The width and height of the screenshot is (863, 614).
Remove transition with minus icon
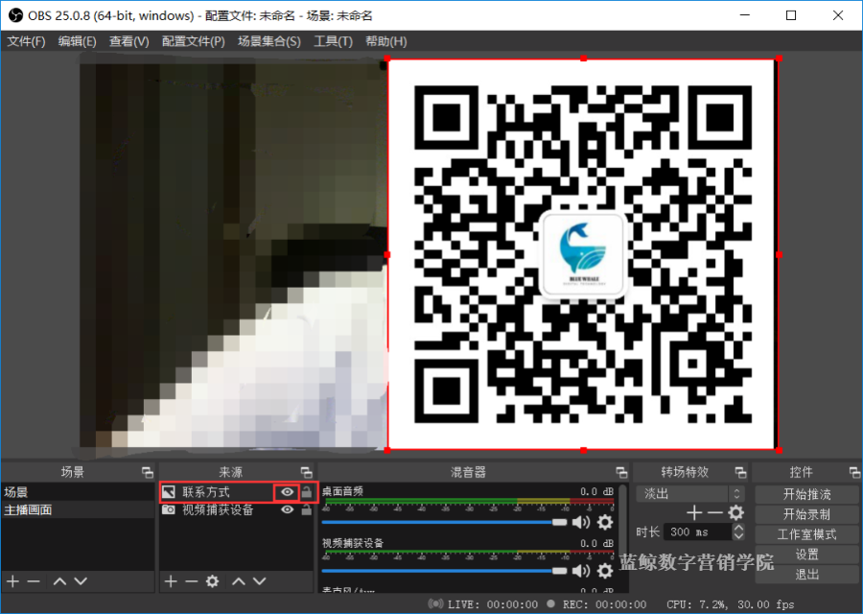pyautogui.click(x=714, y=513)
